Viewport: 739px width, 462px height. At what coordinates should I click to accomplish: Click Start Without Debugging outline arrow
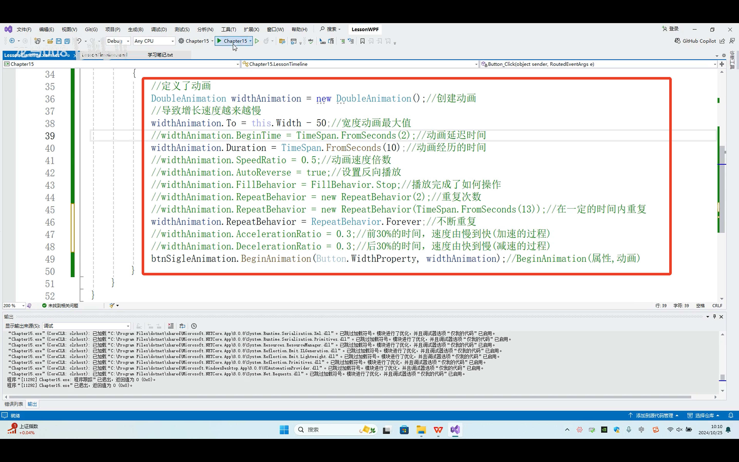point(257,41)
